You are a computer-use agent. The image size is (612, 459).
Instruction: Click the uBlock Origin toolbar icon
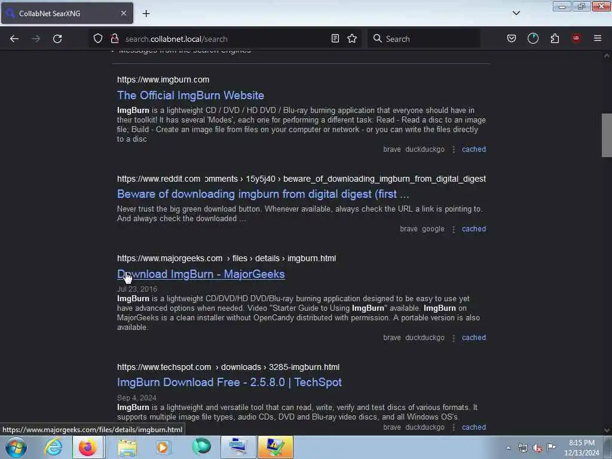[x=576, y=38]
